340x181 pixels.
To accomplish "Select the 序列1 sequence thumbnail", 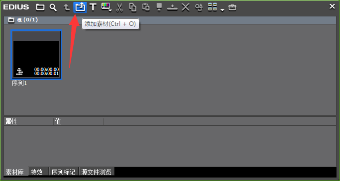I will (x=36, y=55).
